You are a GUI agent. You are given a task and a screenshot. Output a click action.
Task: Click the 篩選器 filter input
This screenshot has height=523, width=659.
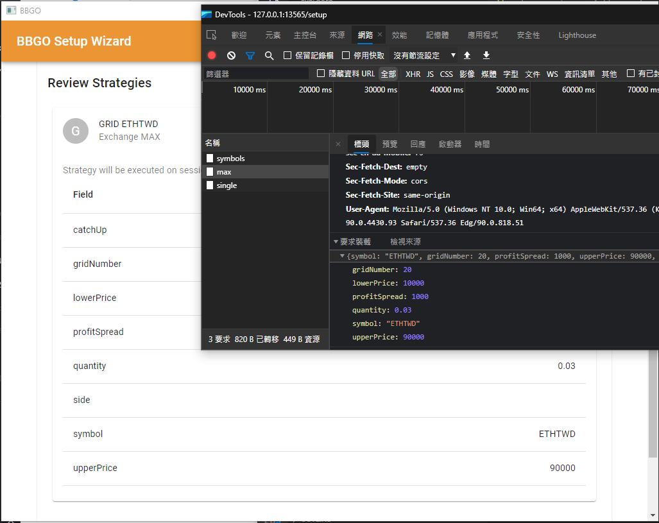[257, 74]
